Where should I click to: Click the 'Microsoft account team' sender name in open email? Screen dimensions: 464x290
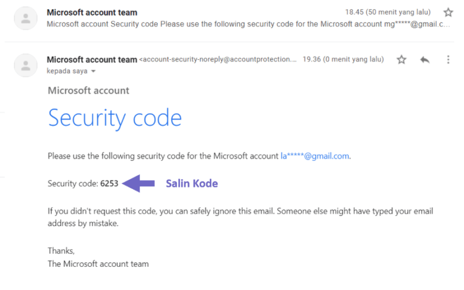[x=92, y=60]
